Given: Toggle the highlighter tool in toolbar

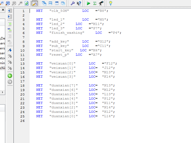Looking at the screenshot, I should pyautogui.click(x=35, y=3).
